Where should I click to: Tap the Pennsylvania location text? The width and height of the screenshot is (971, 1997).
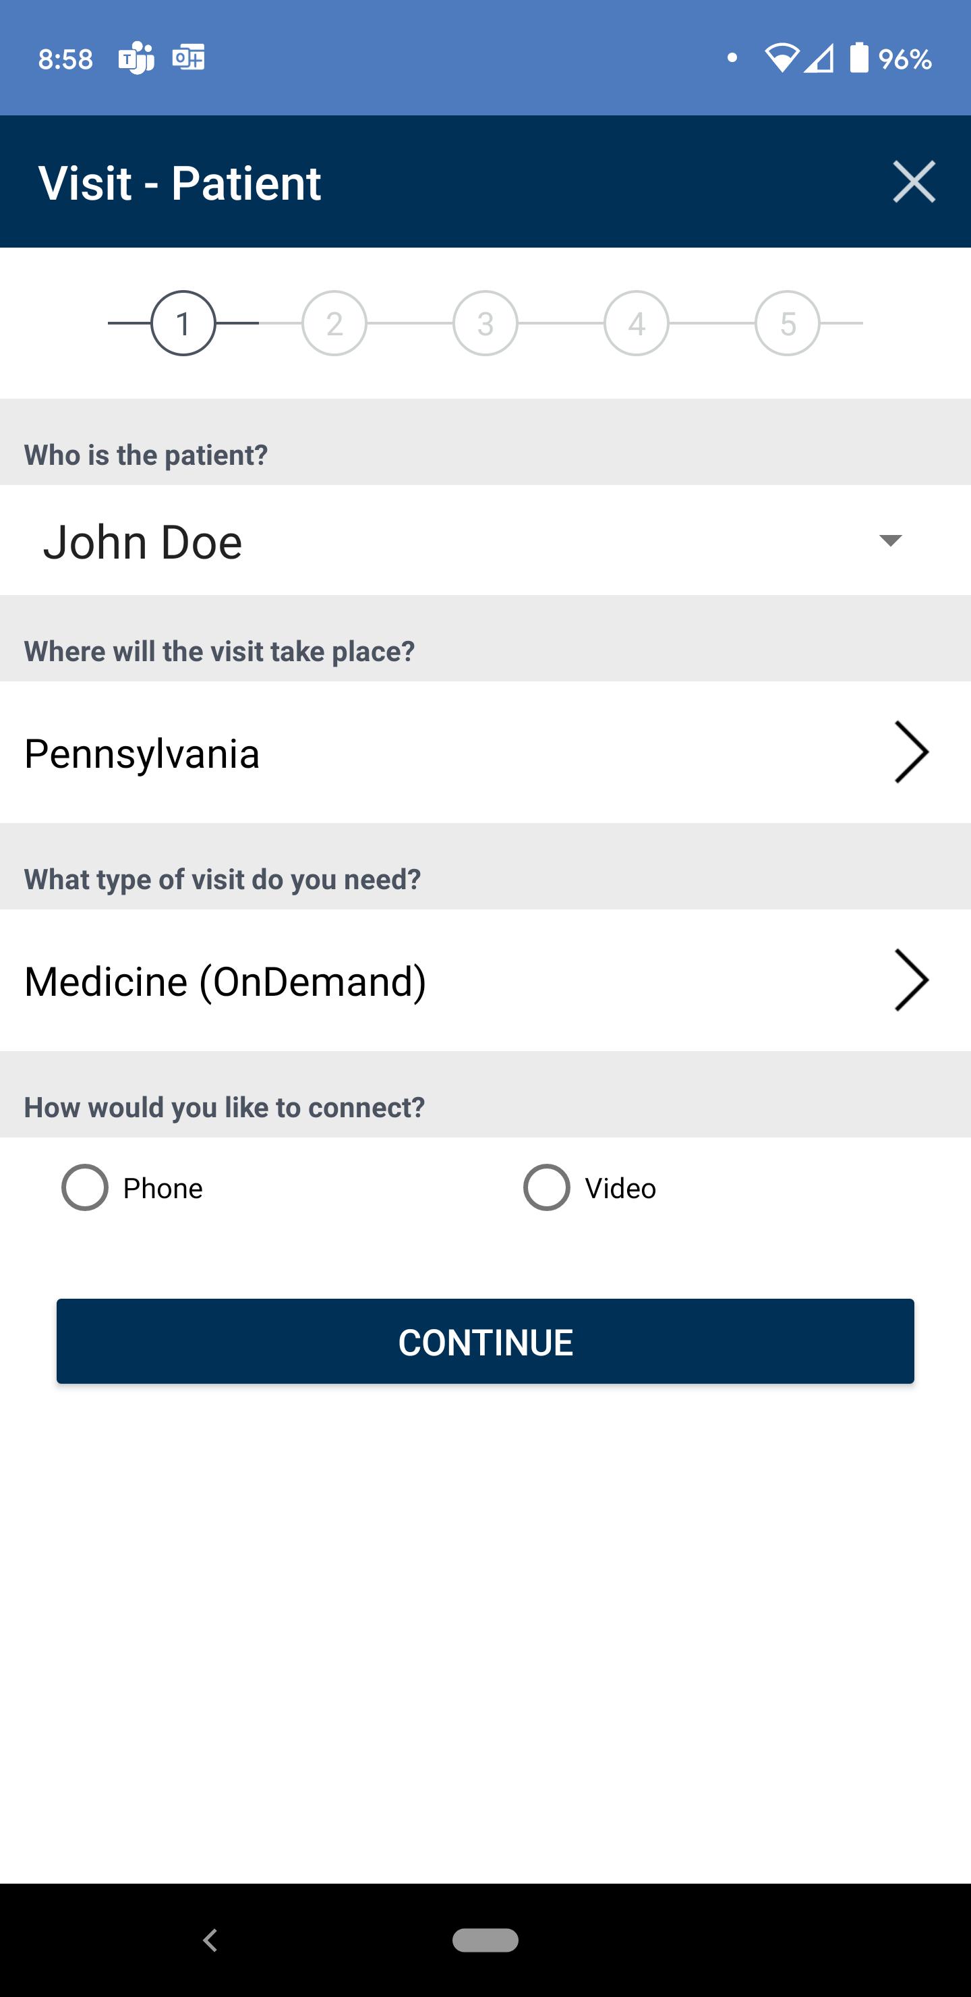[142, 754]
